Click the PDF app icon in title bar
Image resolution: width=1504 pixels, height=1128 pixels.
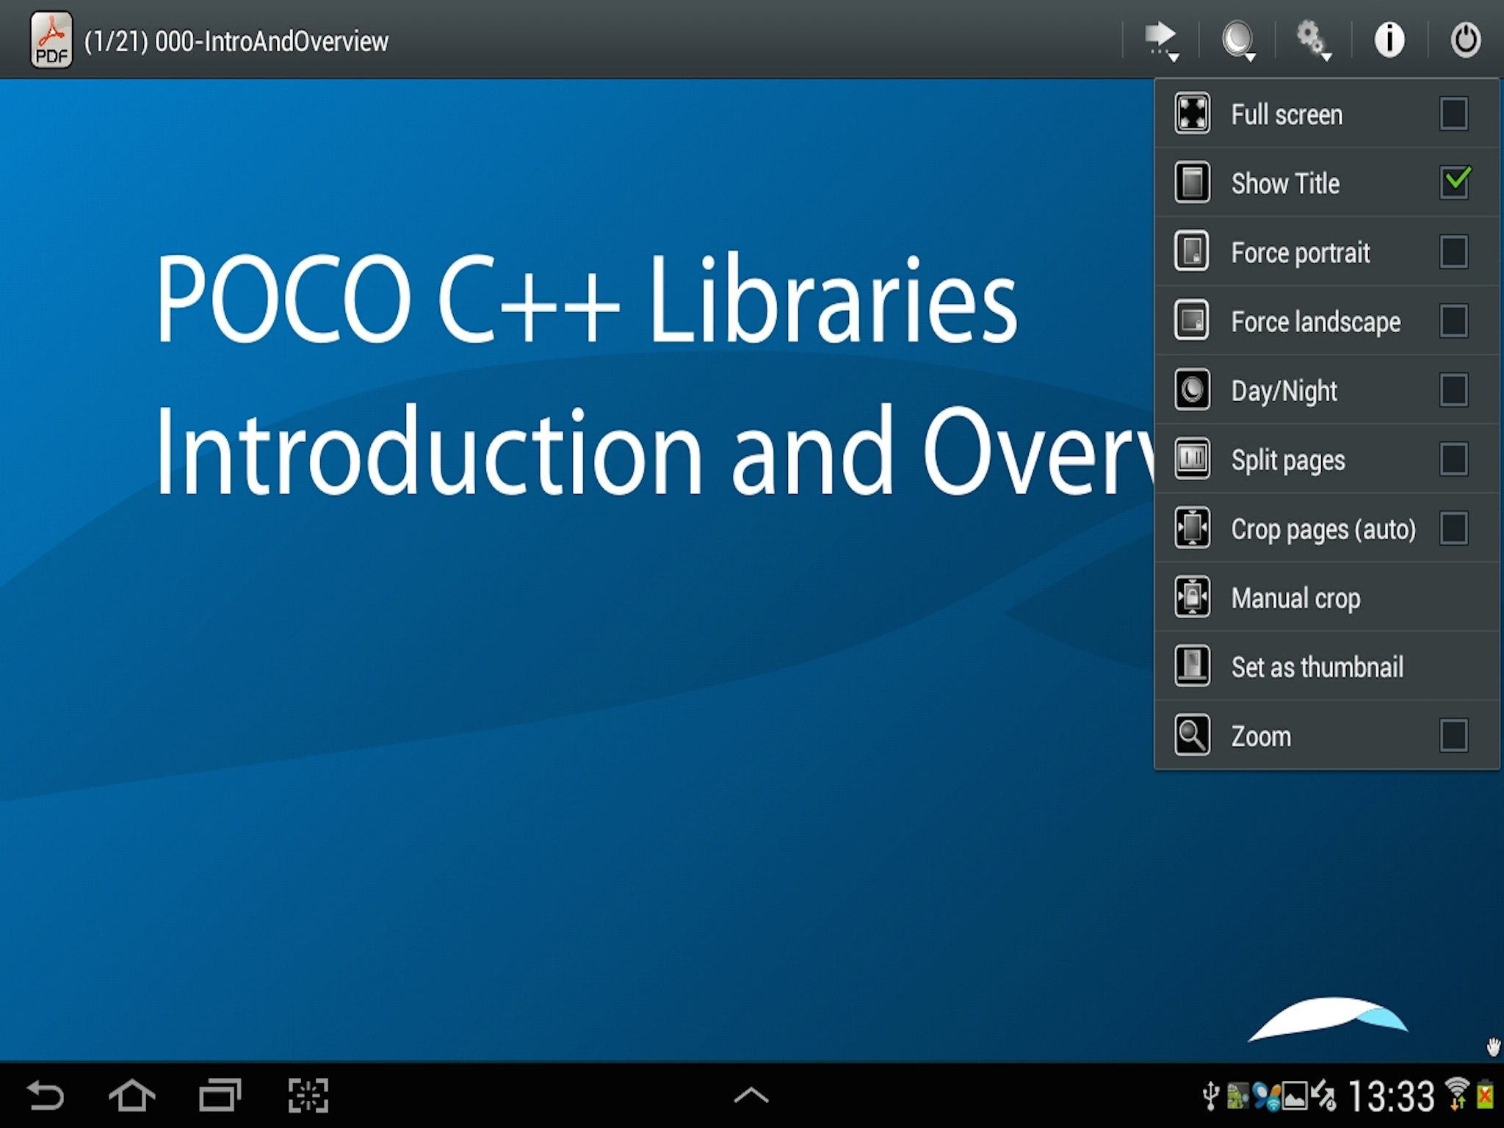(x=51, y=40)
